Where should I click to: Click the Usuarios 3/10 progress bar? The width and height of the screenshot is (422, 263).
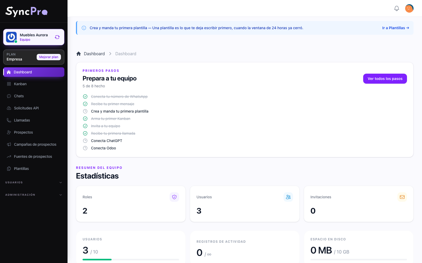[131, 260]
